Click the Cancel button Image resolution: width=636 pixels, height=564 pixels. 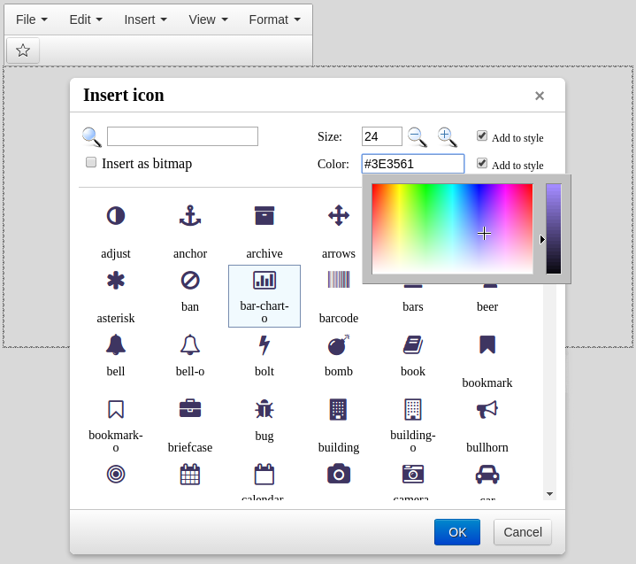click(522, 532)
